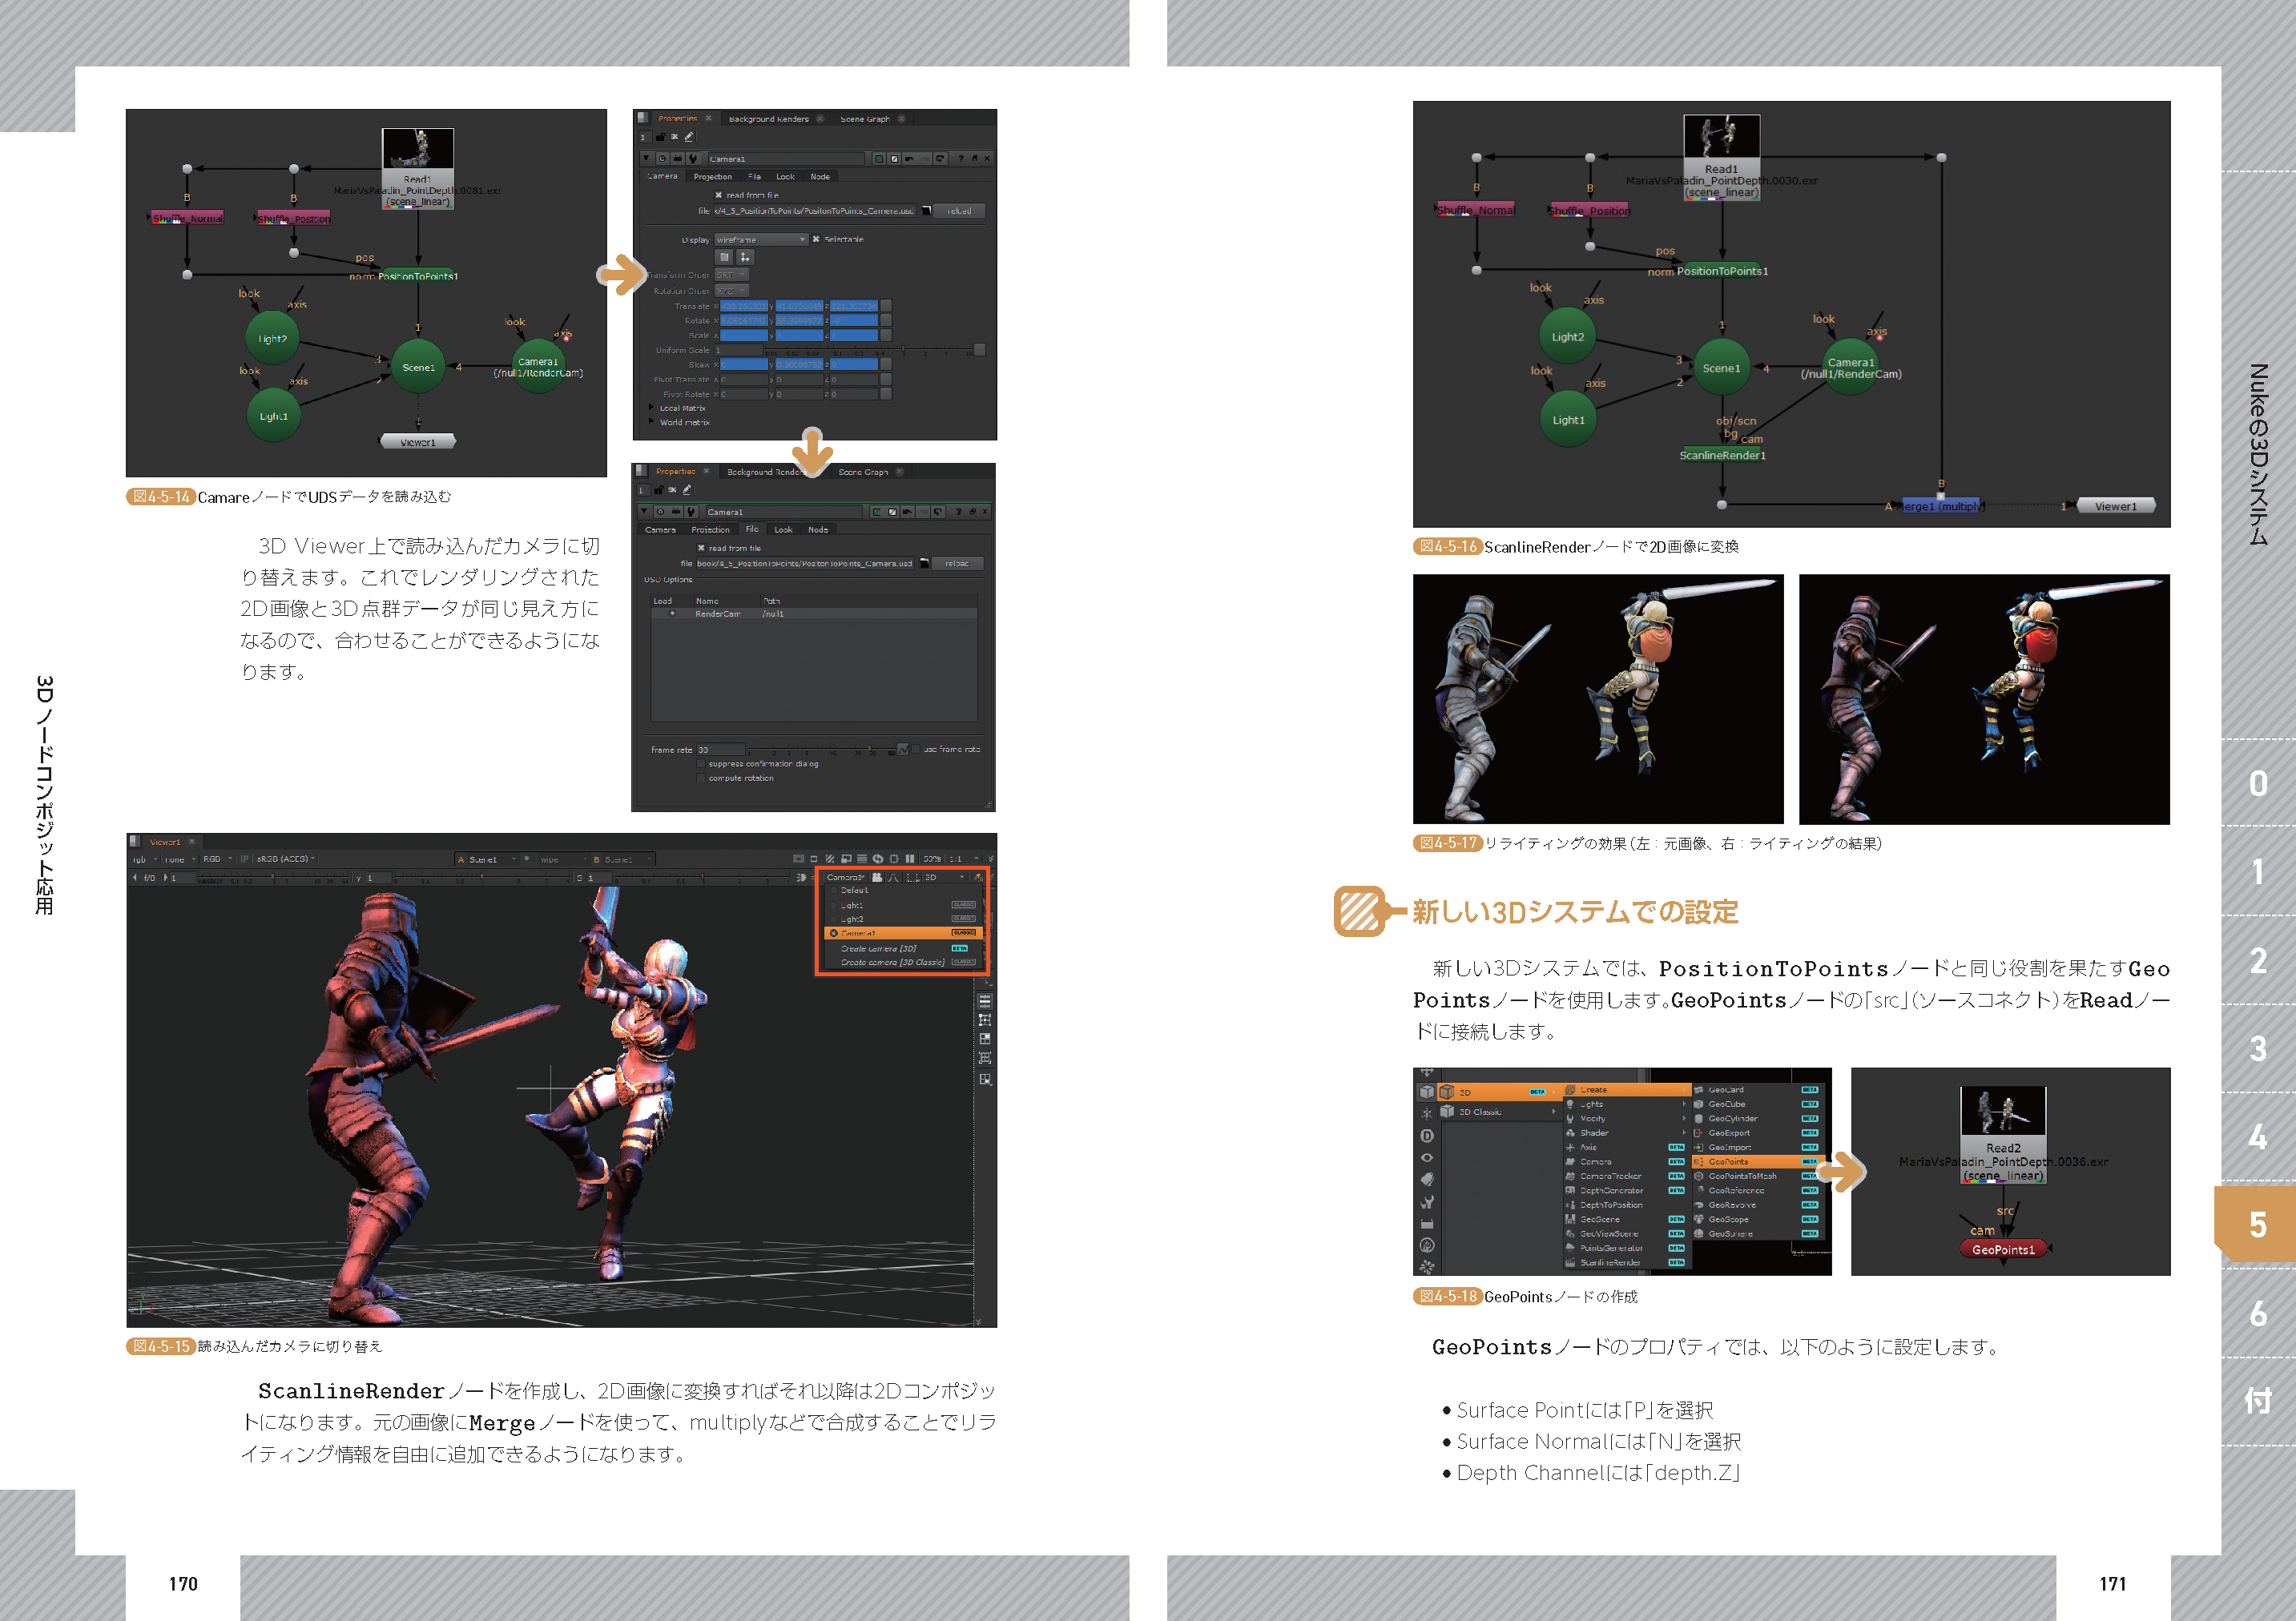Click the RenderCam load radio button in USD list
This screenshot has width=2296, height=1621.
point(672,614)
